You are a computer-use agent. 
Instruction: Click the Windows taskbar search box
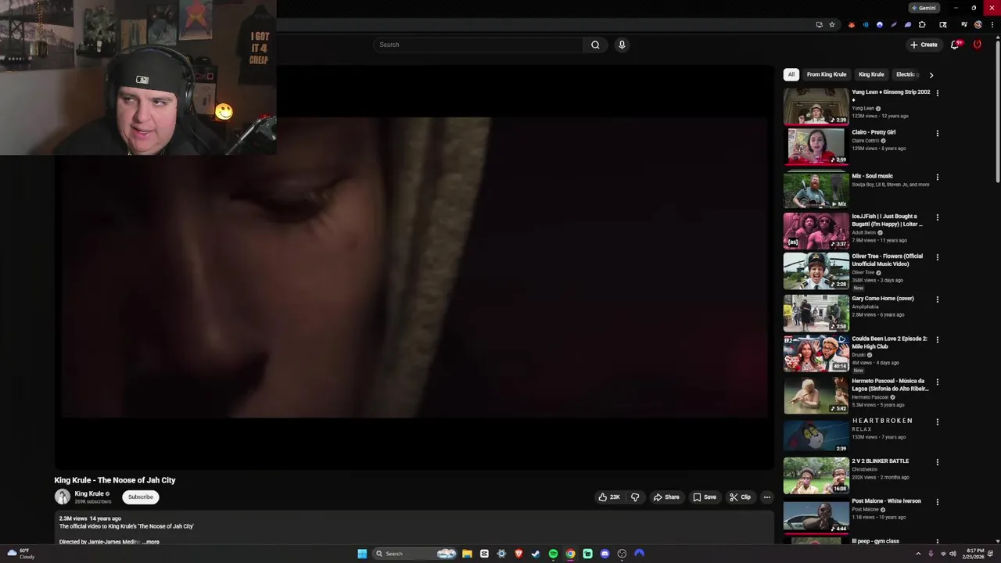414,554
